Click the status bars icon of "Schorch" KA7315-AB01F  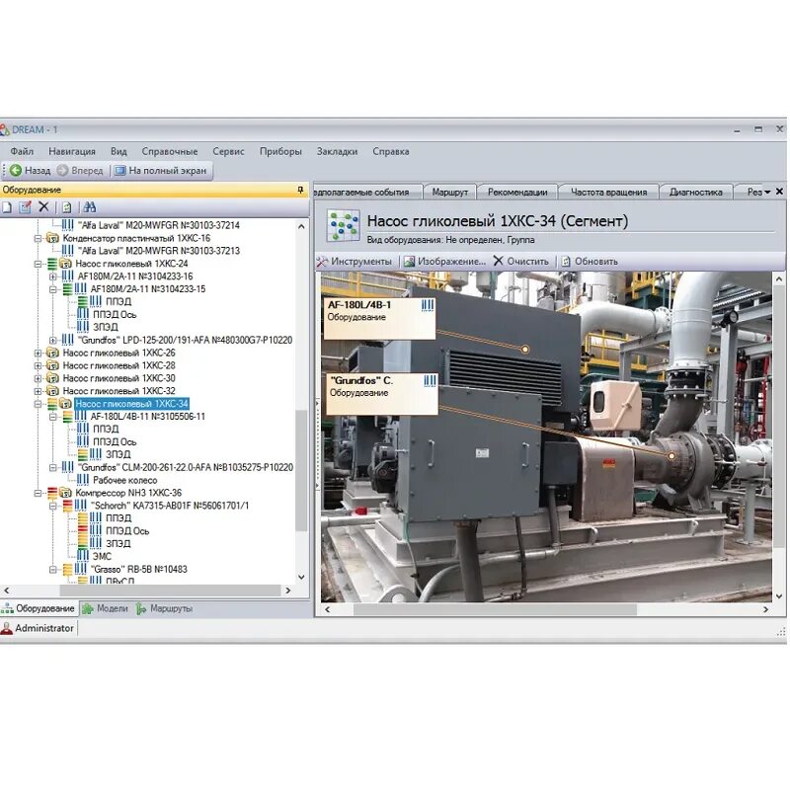(68, 506)
